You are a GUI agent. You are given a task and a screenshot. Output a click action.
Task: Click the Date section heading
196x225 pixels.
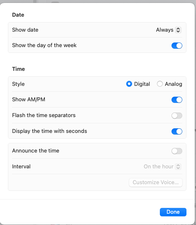click(x=18, y=15)
